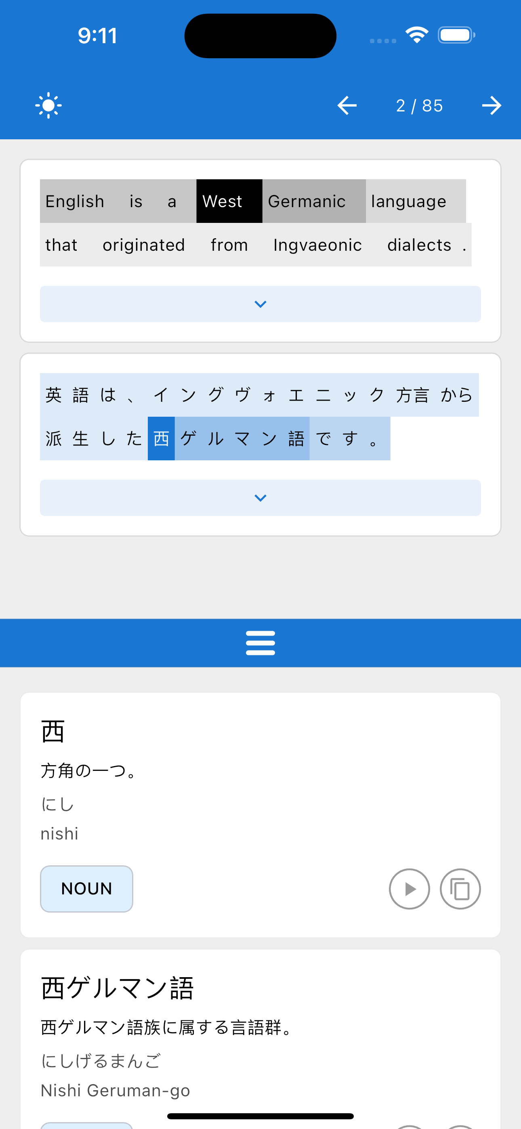Select the highlighted 西 character in Japanese sentence

tap(161, 438)
